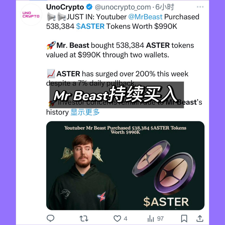225x225 pixels.
Task: Click the like count 4
Action: pyautogui.click(x=126, y=219)
